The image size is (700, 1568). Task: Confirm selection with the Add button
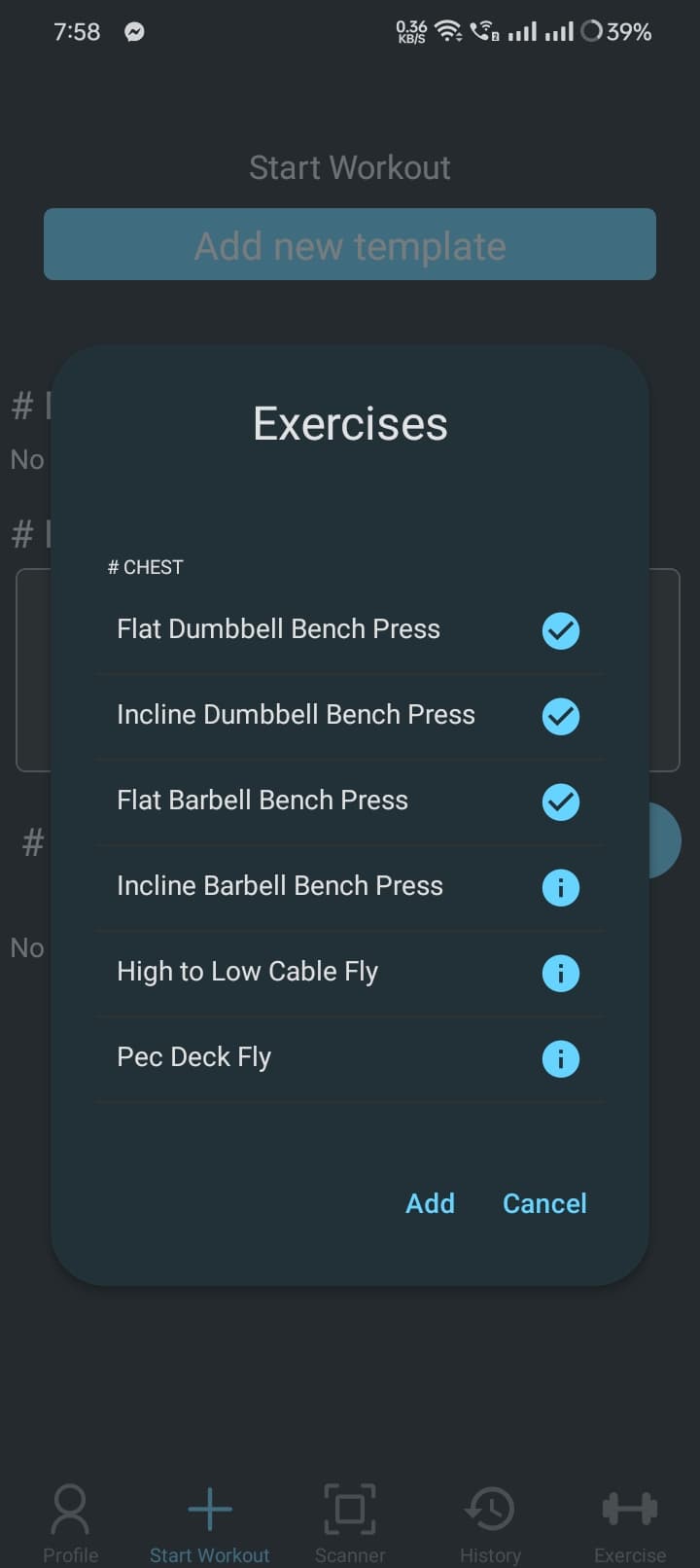click(x=430, y=1203)
